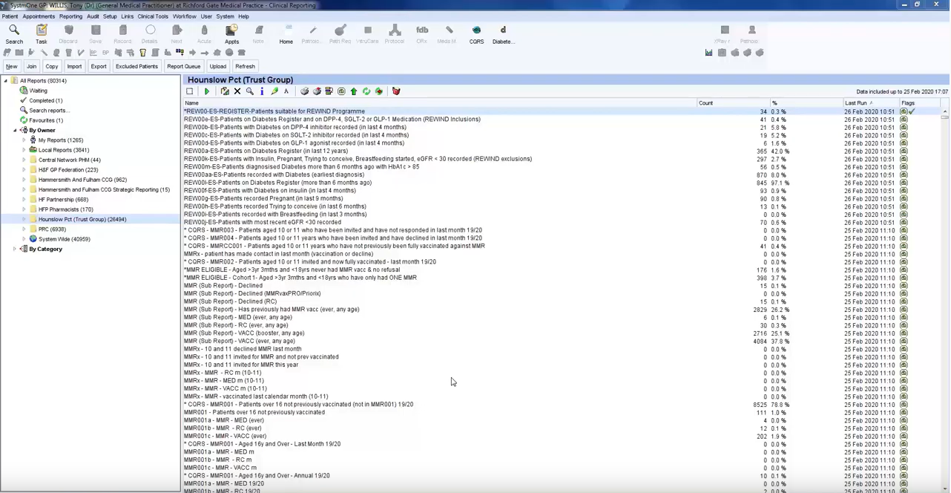Open the Reporting menu
The image size is (951, 493).
70,16
